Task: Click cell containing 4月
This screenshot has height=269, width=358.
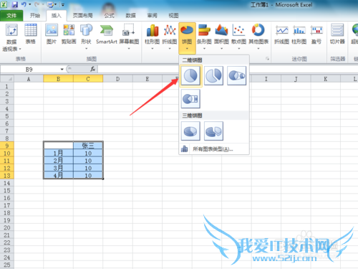Action: pos(58,175)
